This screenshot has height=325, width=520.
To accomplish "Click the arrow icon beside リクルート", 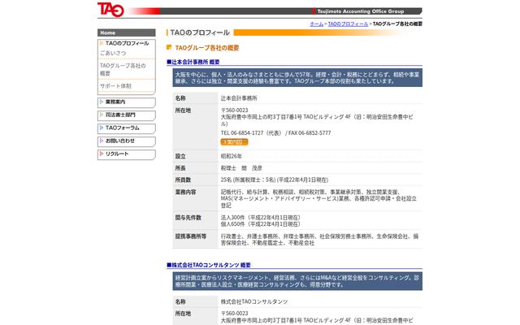I will click(x=102, y=154).
